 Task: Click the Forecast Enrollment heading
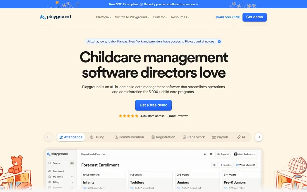coord(100,165)
